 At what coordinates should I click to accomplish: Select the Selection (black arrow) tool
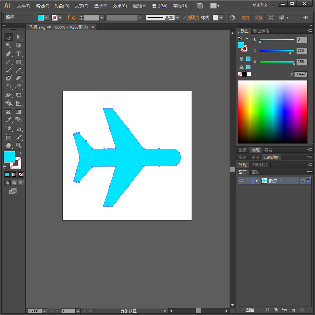pos(8,37)
